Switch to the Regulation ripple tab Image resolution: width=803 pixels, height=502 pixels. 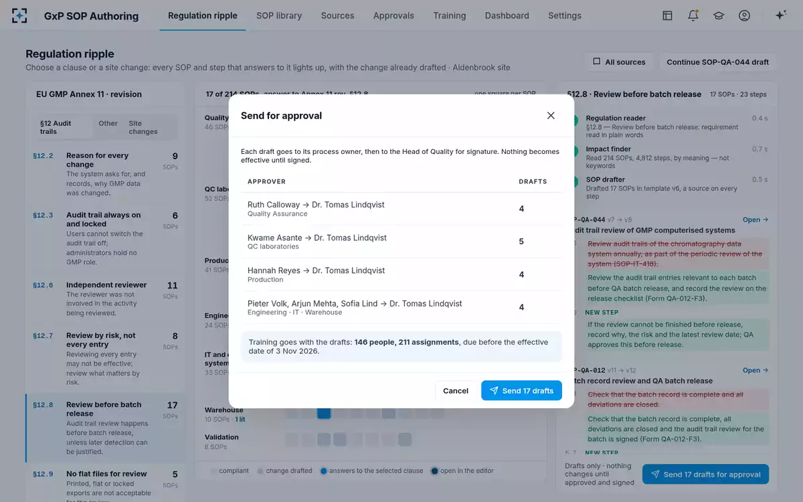pos(203,15)
